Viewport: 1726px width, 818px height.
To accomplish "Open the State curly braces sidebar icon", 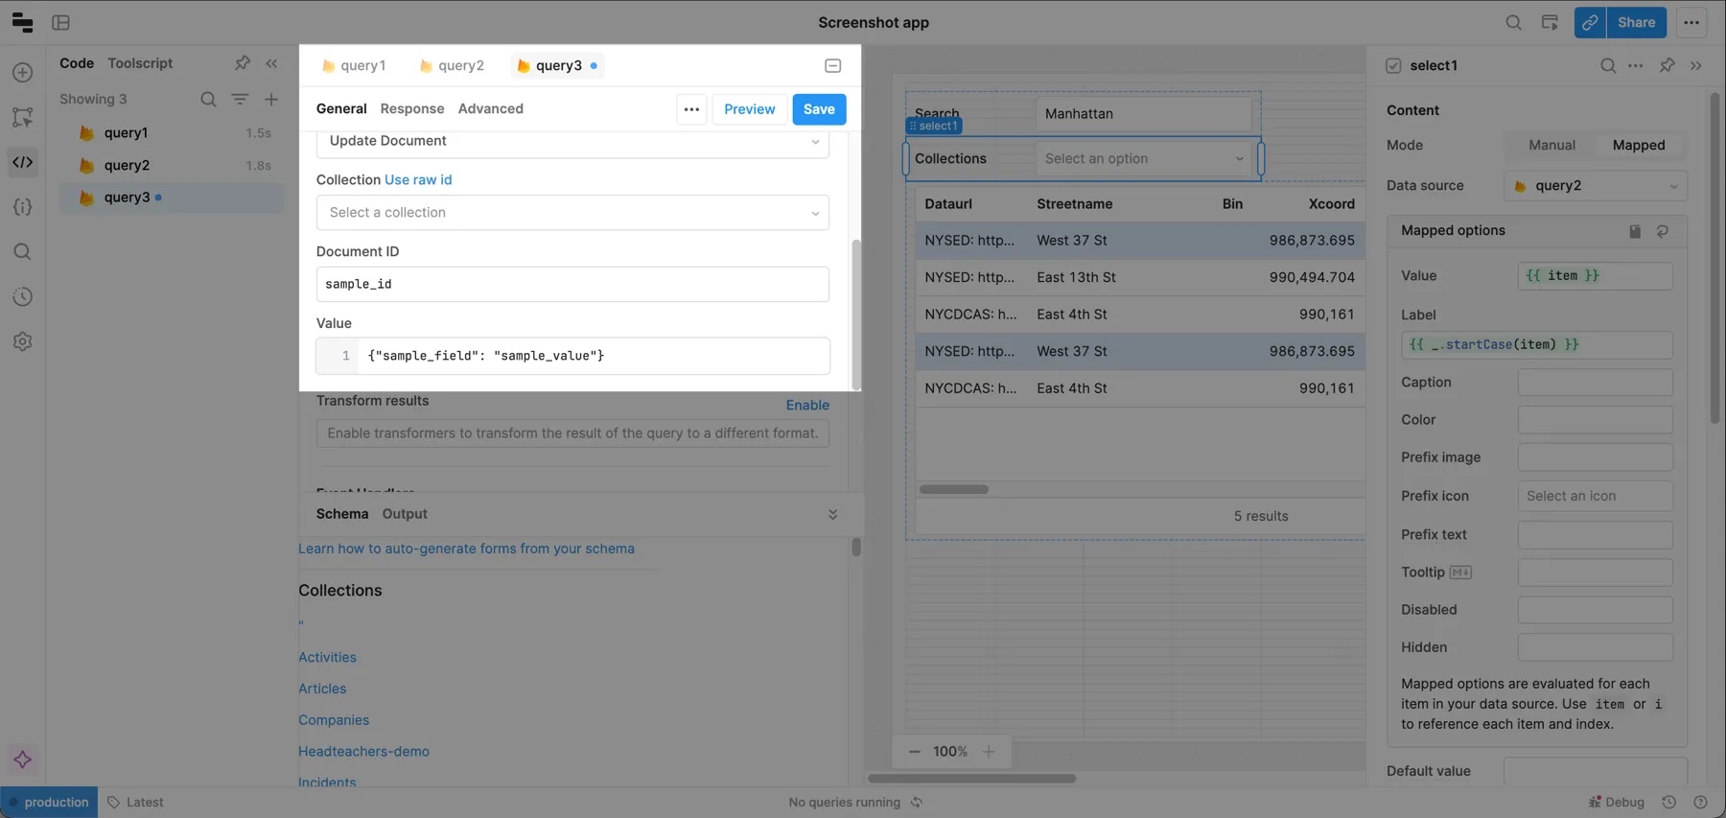I will (x=23, y=207).
